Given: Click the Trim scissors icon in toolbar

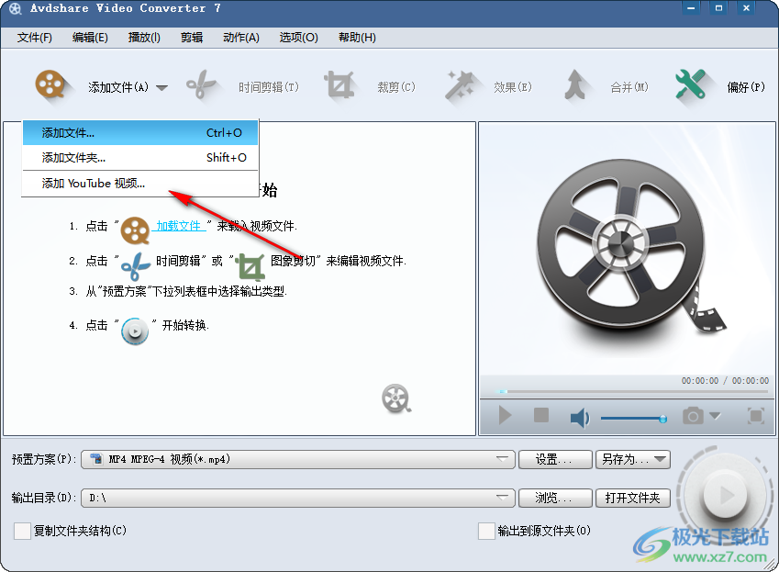Looking at the screenshot, I should tap(201, 85).
